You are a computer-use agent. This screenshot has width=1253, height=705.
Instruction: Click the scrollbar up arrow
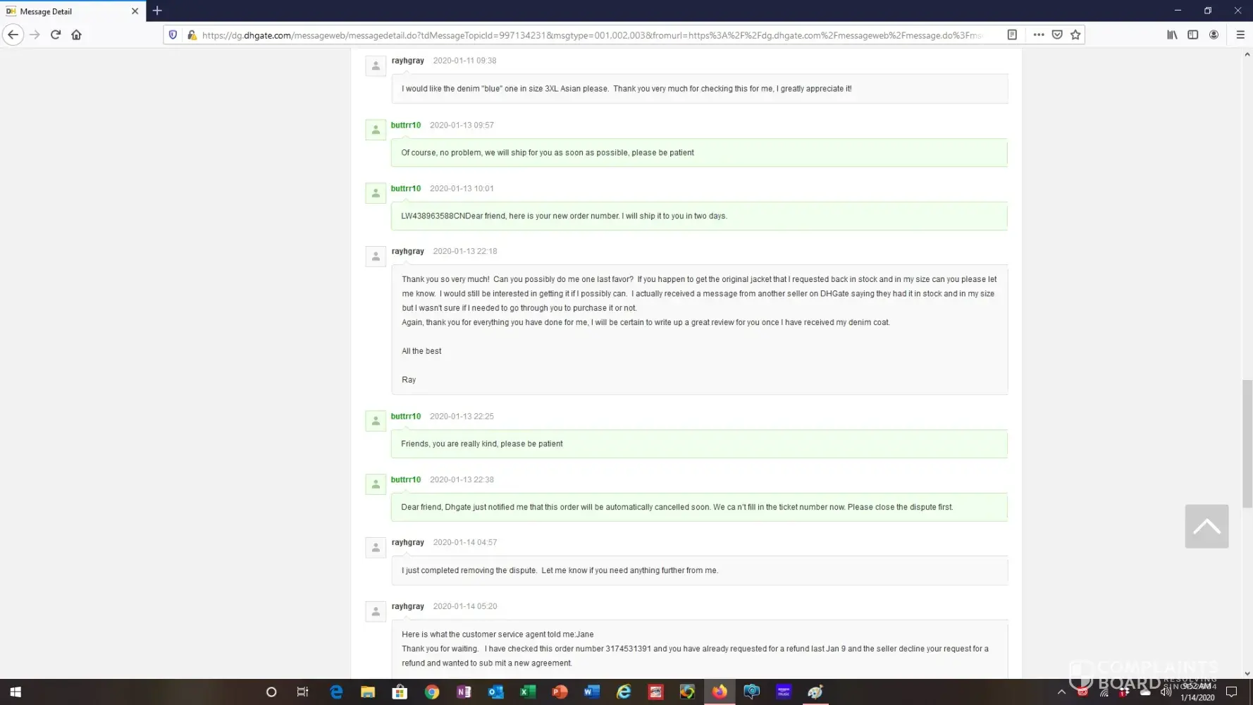1247,54
